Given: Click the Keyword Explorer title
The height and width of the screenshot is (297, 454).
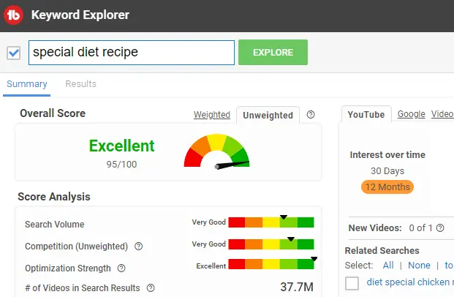Looking at the screenshot, I should point(80,15).
